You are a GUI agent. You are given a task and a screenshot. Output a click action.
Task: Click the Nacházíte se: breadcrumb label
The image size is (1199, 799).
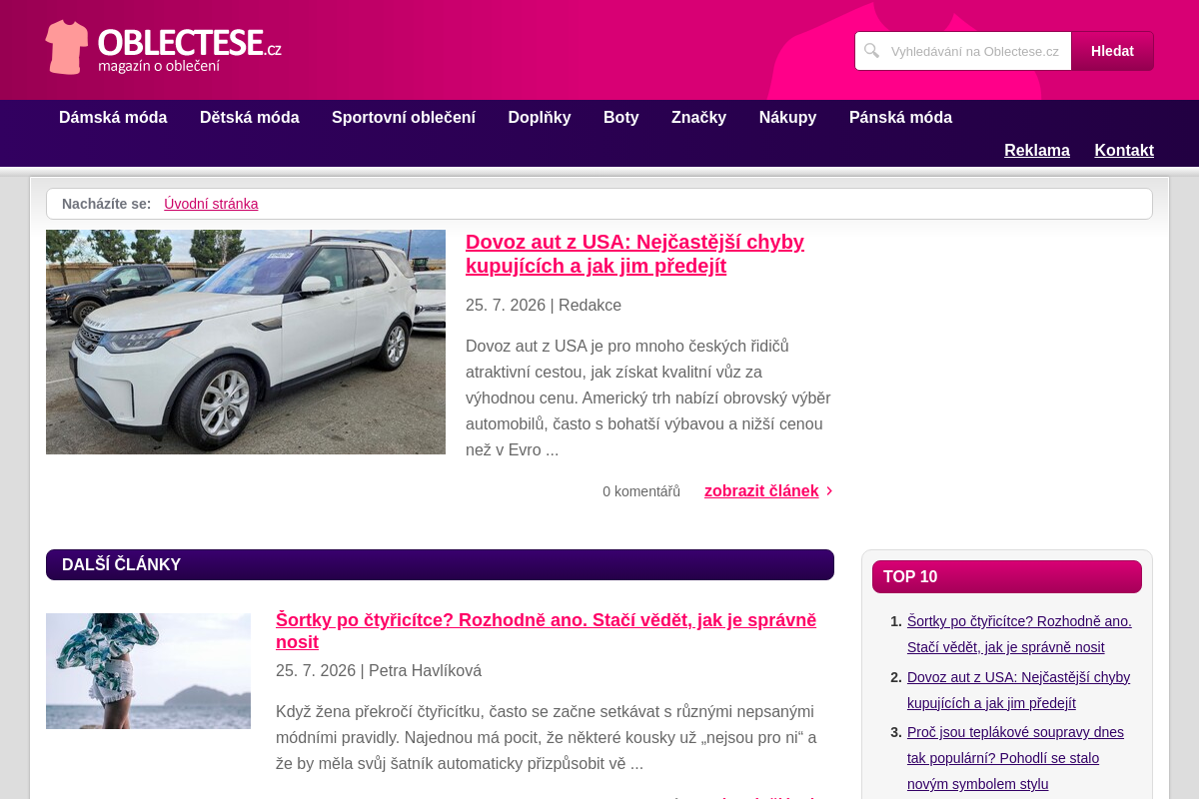click(107, 204)
